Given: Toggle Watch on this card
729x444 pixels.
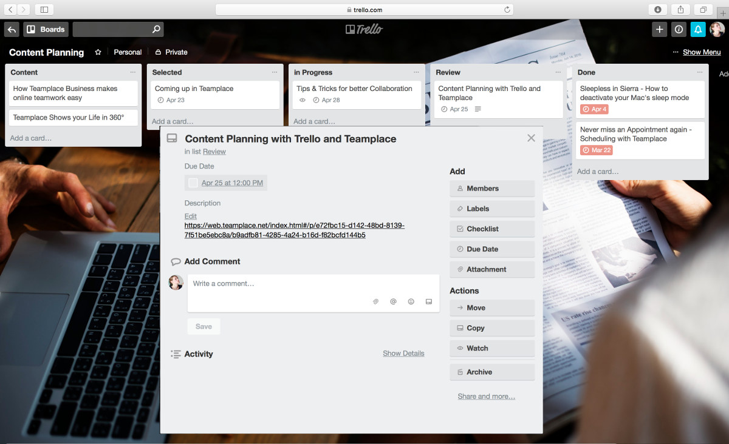Looking at the screenshot, I should click(492, 348).
